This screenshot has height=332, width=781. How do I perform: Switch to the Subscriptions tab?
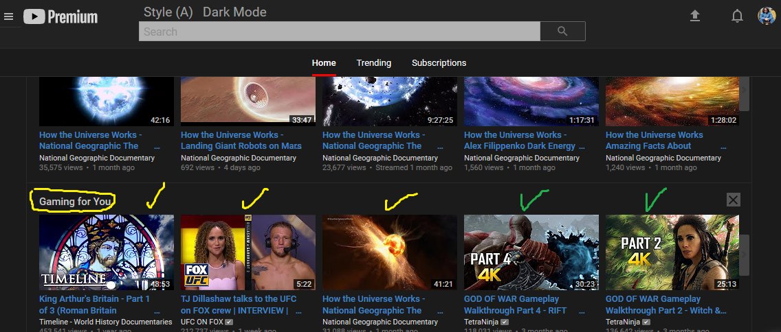[439, 63]
